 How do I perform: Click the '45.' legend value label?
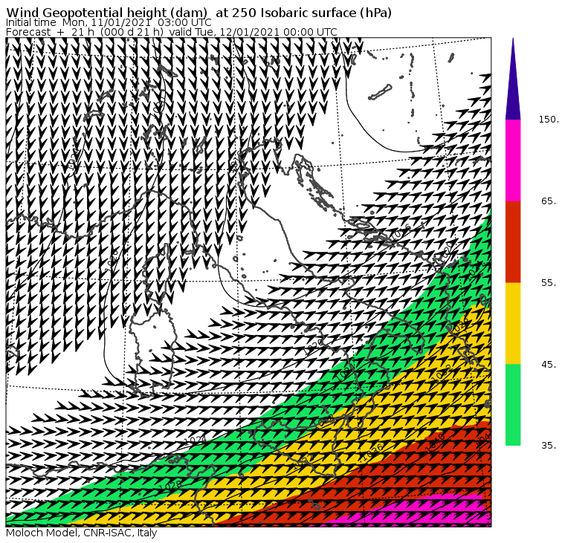(x=549, y=365)
